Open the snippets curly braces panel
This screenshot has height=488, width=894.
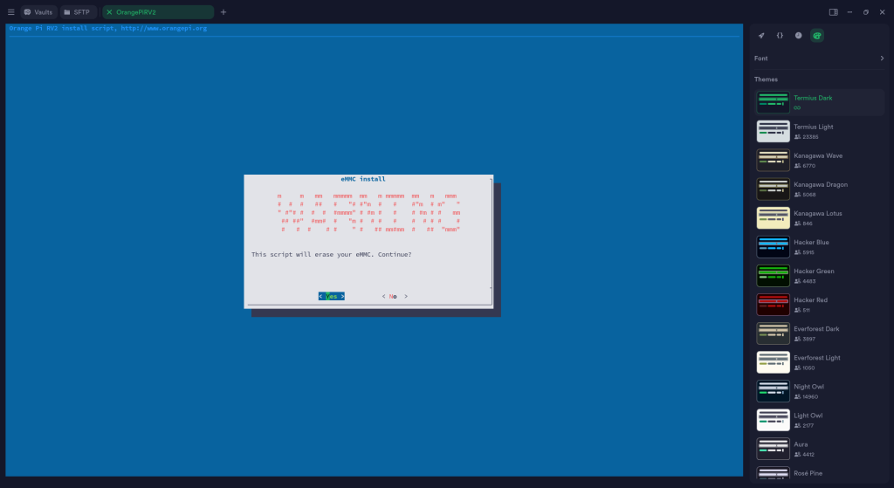tap(780, 36)
